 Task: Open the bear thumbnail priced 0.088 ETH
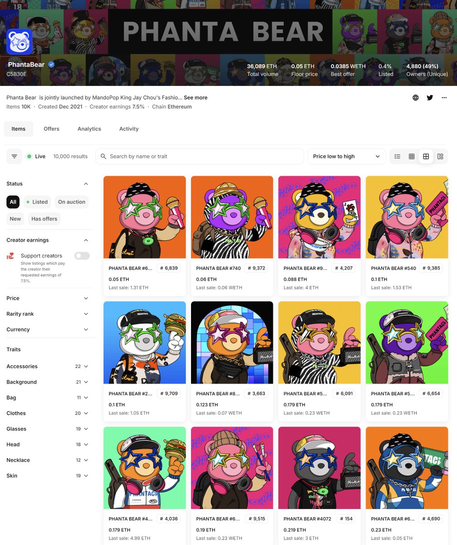tap(319, 217)
